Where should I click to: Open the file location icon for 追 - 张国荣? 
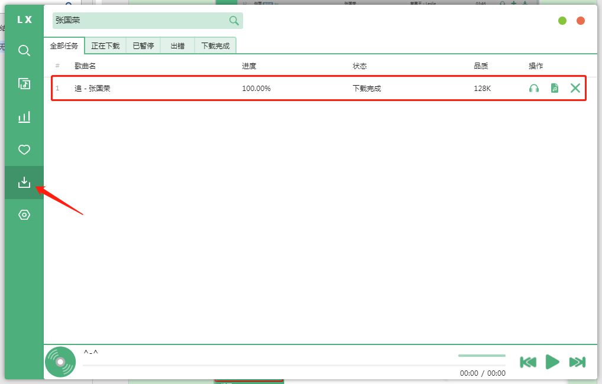[x=554, y=87]
